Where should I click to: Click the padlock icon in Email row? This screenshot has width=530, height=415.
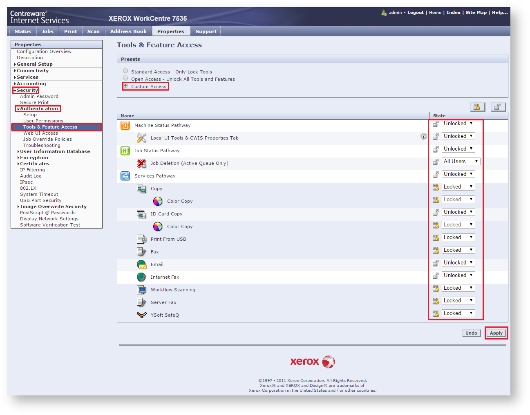pyautogui.click(x=436, y=263)
